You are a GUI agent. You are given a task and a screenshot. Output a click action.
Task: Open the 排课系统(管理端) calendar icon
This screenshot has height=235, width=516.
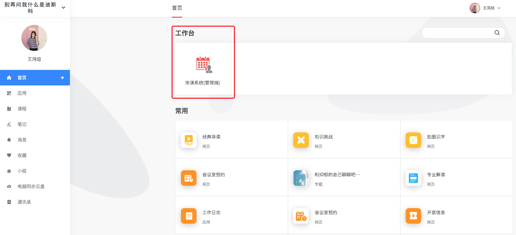click(204, 65)
